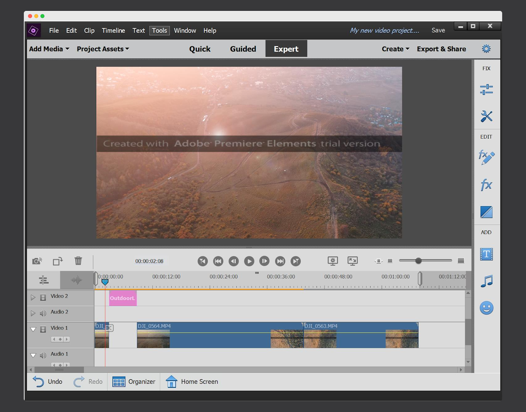This screenshot has width=526, height=412.
Task: Toggle full screen preview icon
Action: pos(352,261)
